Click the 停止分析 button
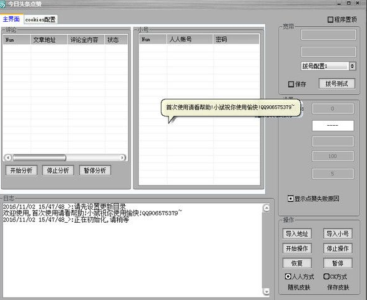This screenshot has width=367, height=300. pyautogui.click(x=58, y=170)
